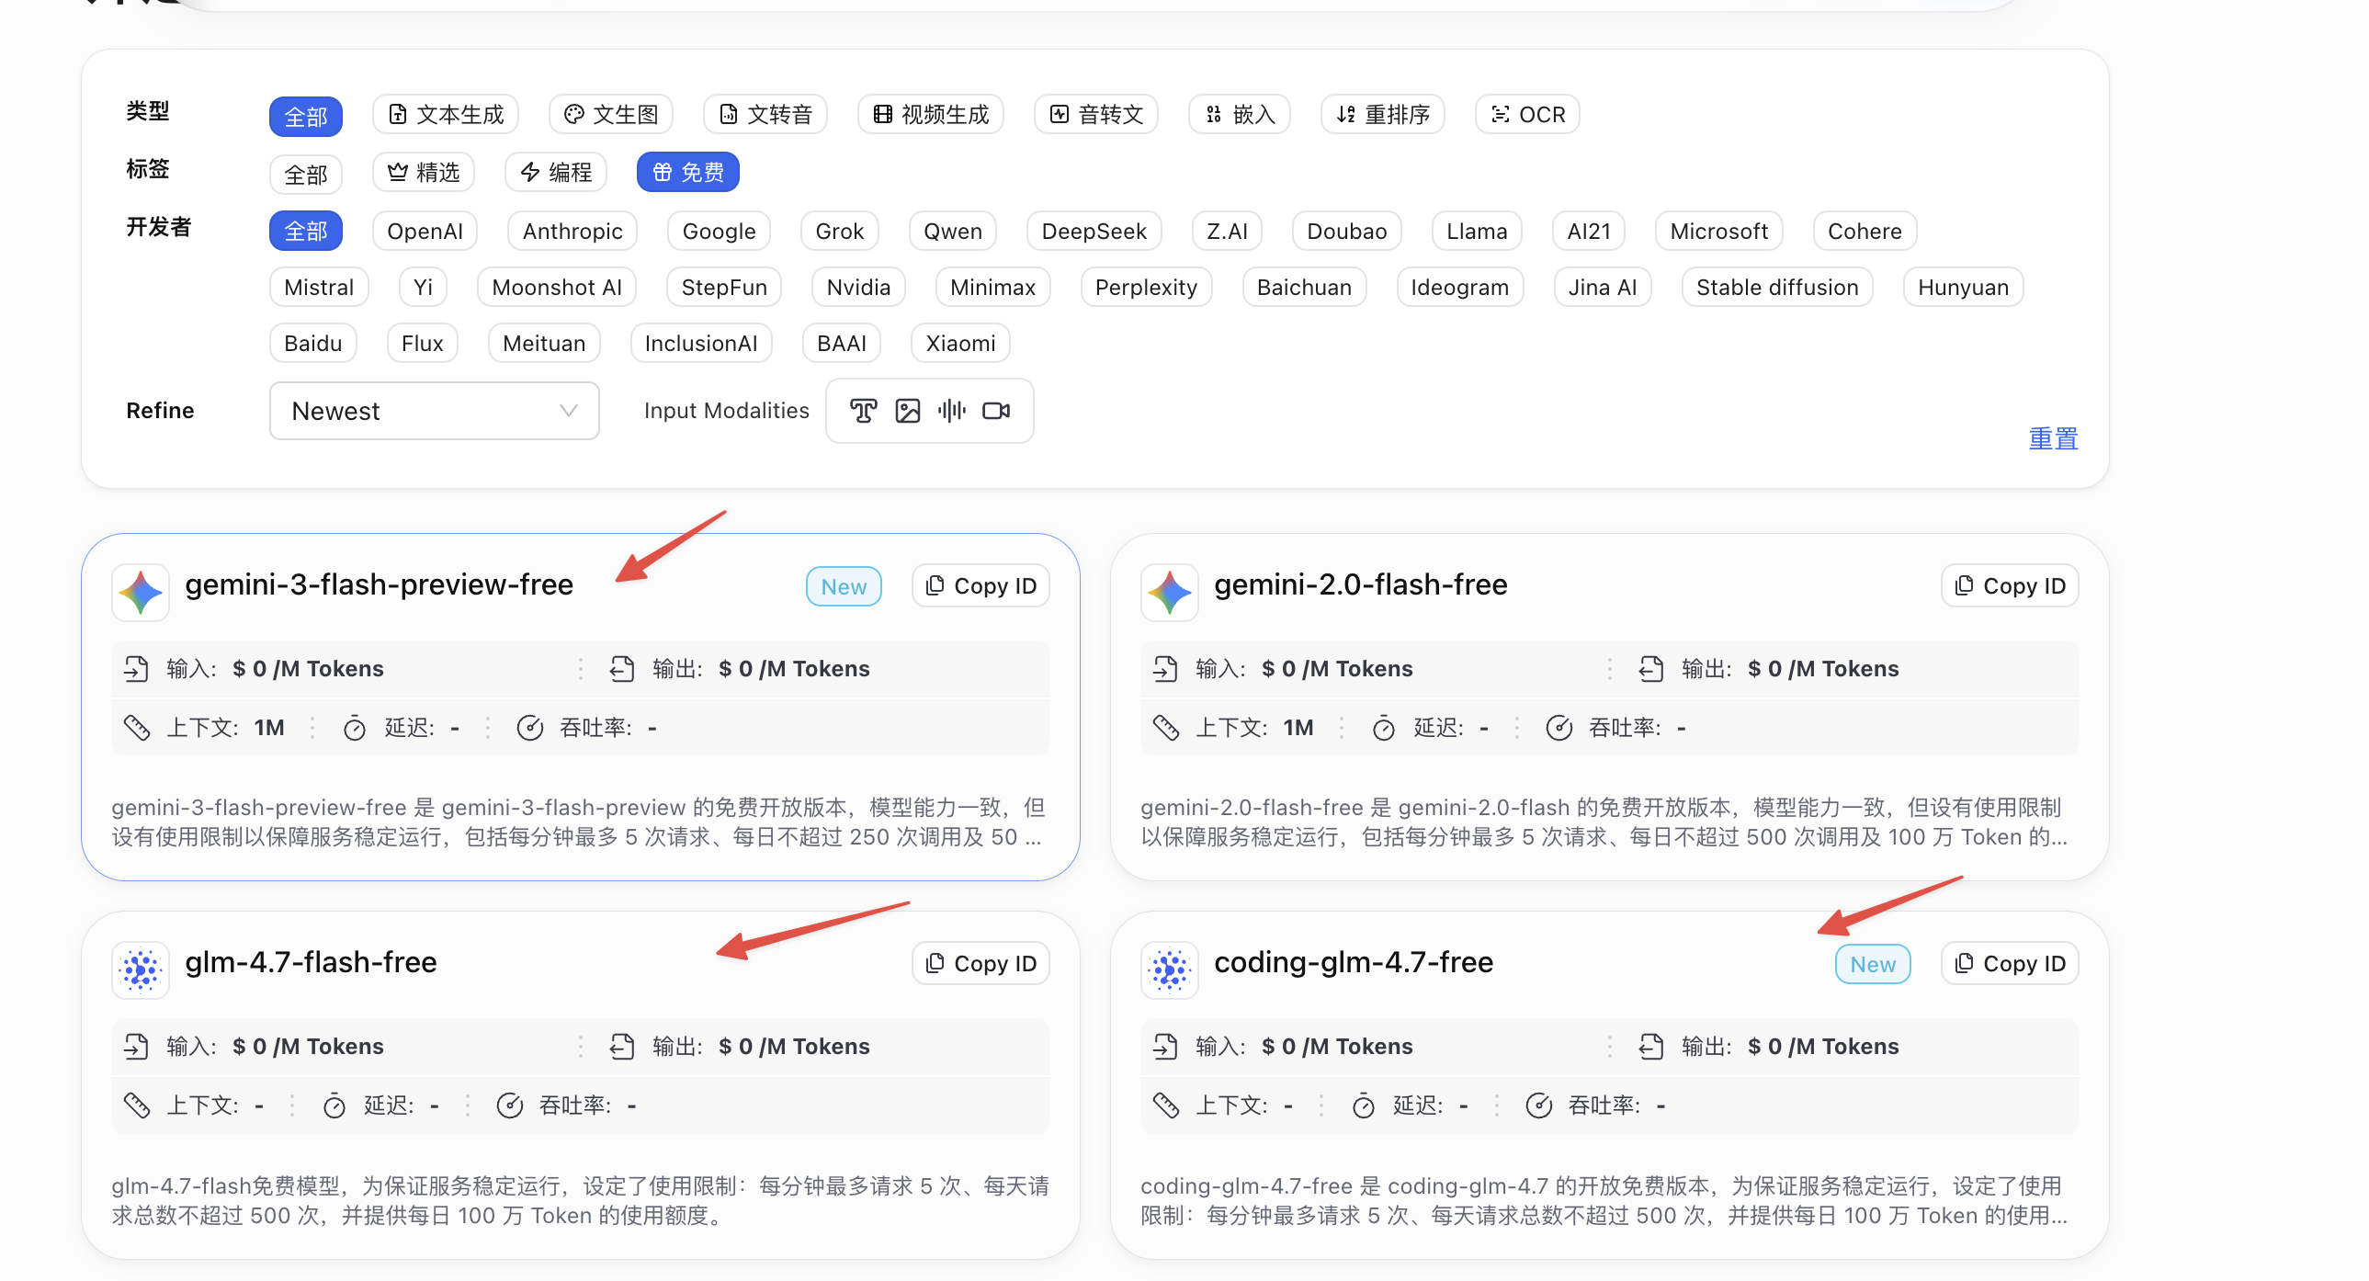The height and width of the screenshot is (1281, 2369).
Task: Open the Newest sort dropdown
Action: point(434,410)
